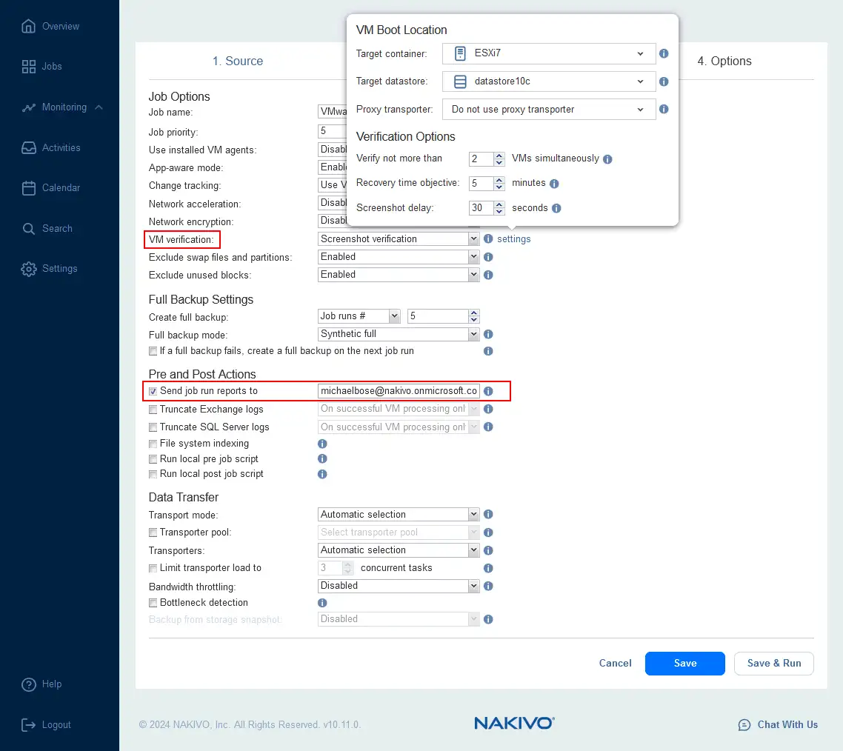This screenshot has width=843, height=751.
Task: Click info icon for Bandwidth throttling
Action: pyautogui.click(x=488, y=586)
